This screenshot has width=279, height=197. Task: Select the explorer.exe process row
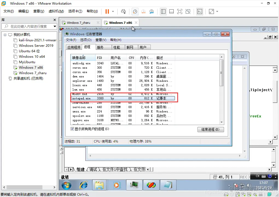point(123,81)
